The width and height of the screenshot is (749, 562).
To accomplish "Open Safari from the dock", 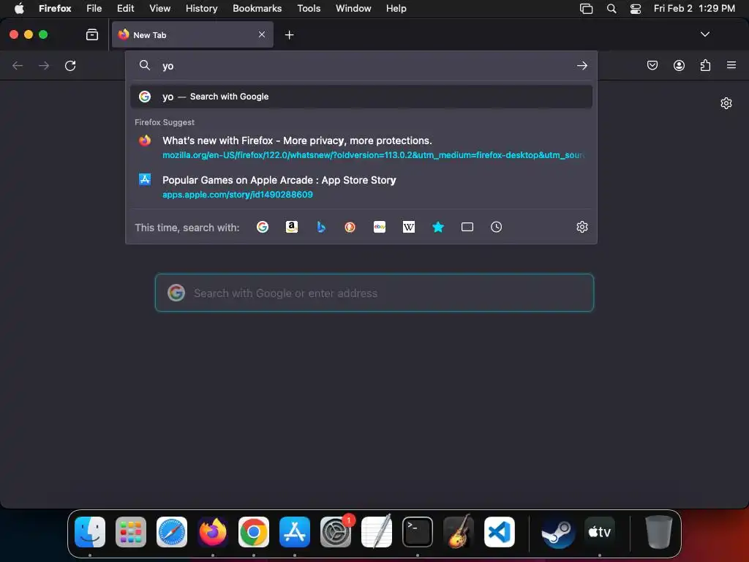I will tap(172, 531).
